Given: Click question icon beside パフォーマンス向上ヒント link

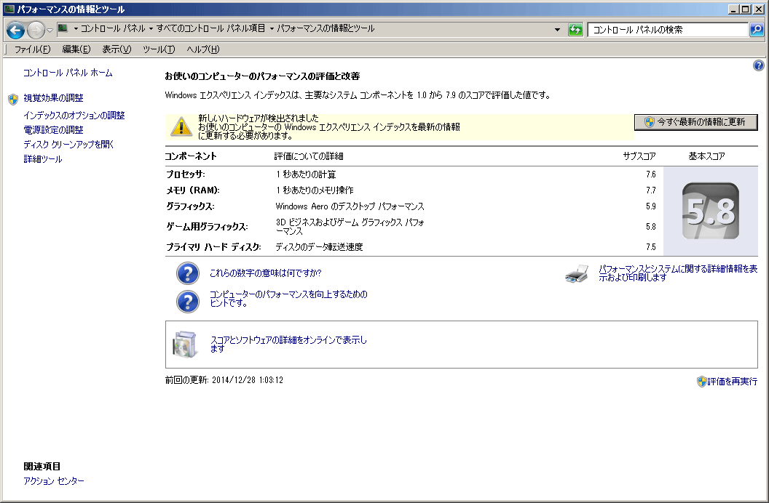Looking at the screenshot, I should click(x=188, y=302).
